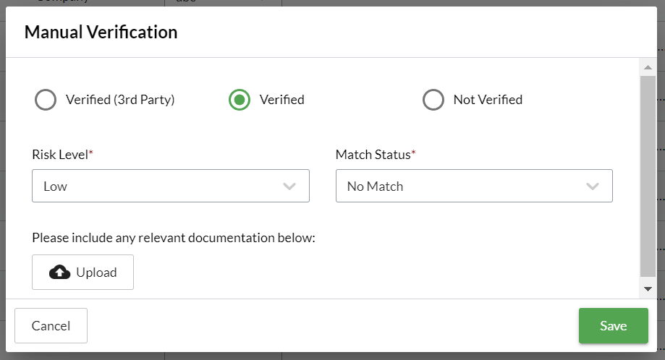Cancel the Manual Verification dialog
Screen dimensions: 665x360
click(x=51, y=326)
